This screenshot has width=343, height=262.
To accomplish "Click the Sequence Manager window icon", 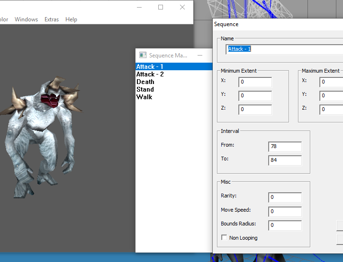I will click(143, 55).
